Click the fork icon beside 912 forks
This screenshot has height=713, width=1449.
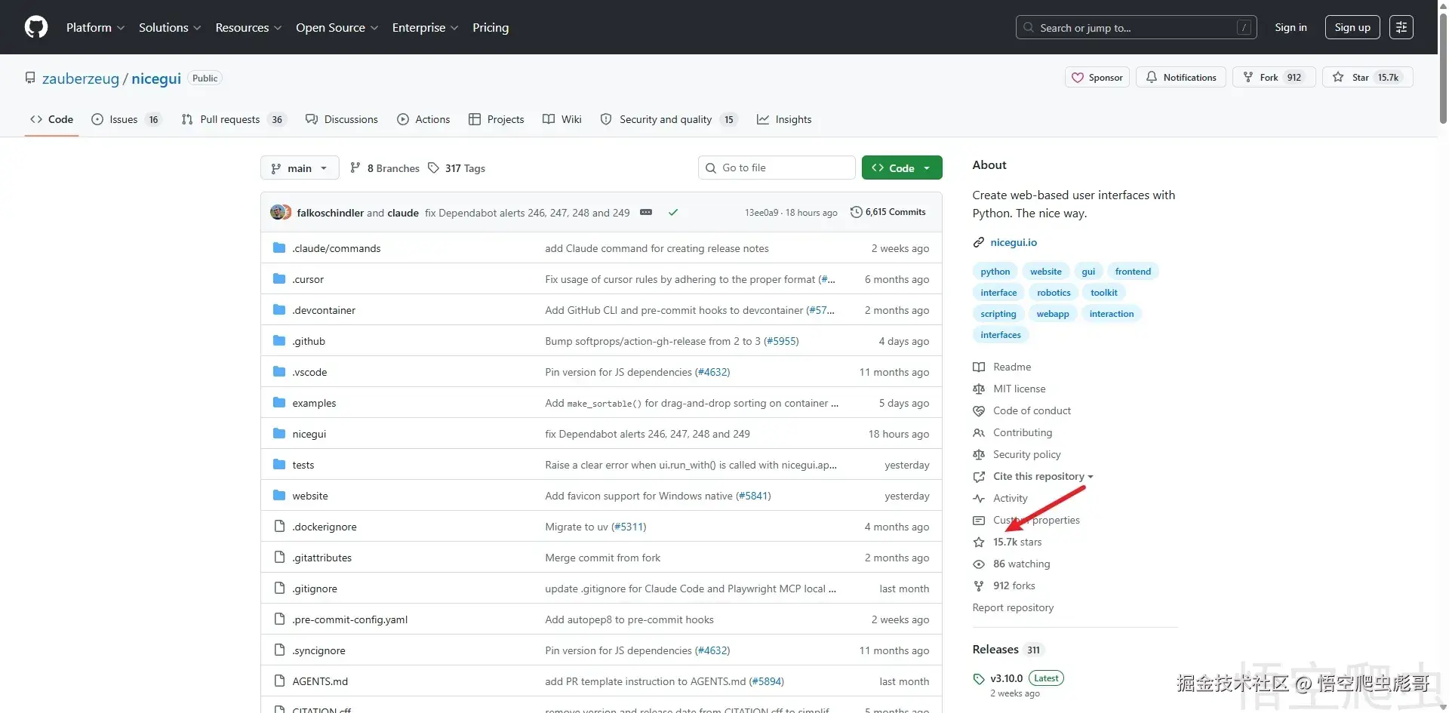click(x=979, y=585)
